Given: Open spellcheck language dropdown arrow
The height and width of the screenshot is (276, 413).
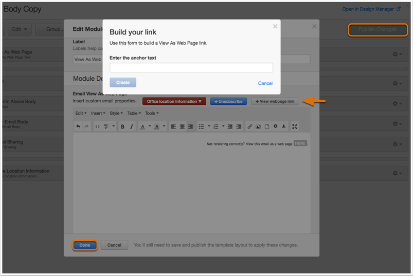Looking at the screenshot, I should click(114, 126).
